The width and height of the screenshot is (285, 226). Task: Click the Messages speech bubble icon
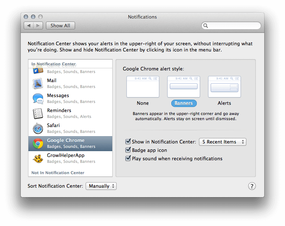38,99
